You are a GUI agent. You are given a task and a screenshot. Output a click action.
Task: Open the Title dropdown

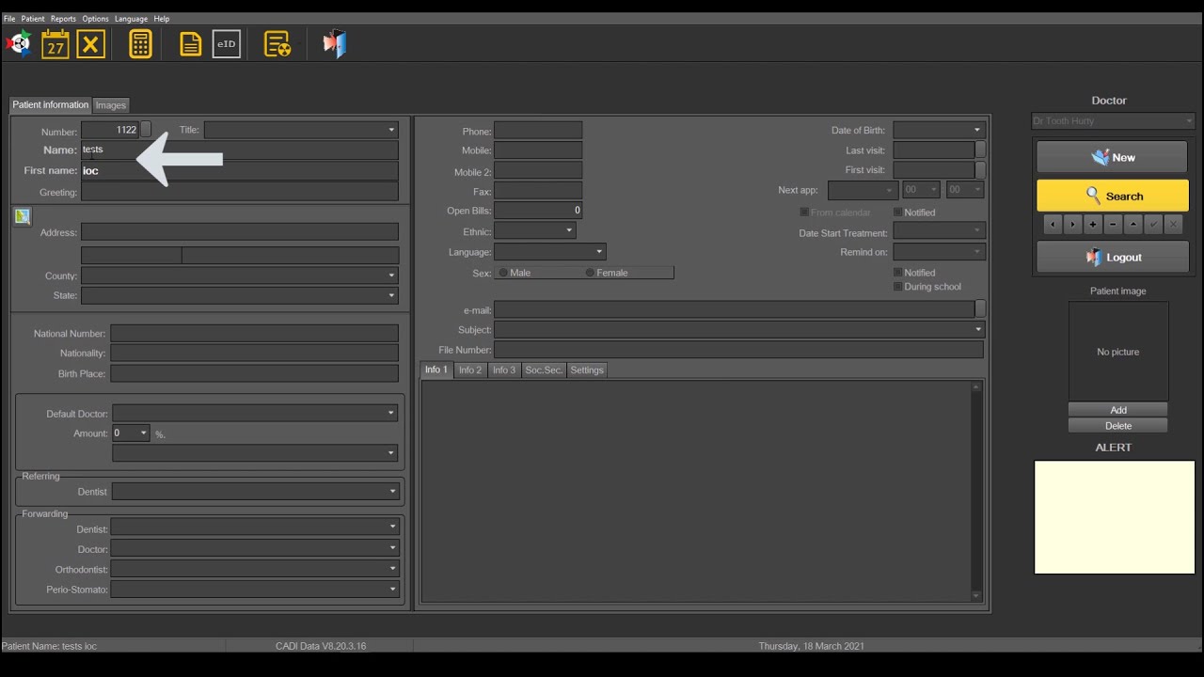tap(301, 130)
